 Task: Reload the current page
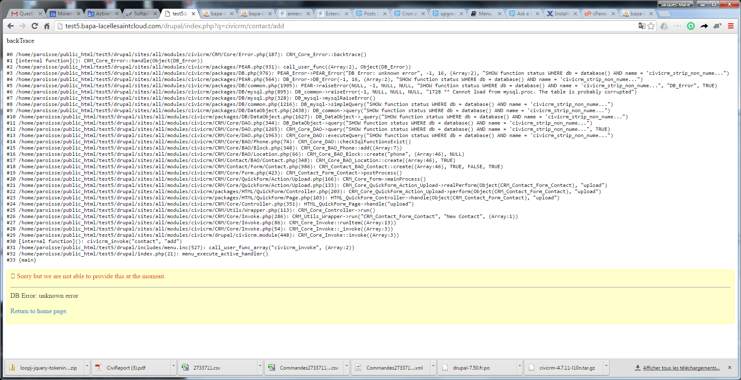(35, 26)
